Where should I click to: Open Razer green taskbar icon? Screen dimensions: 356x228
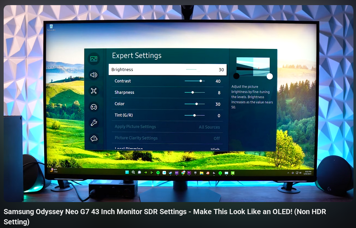220,173
